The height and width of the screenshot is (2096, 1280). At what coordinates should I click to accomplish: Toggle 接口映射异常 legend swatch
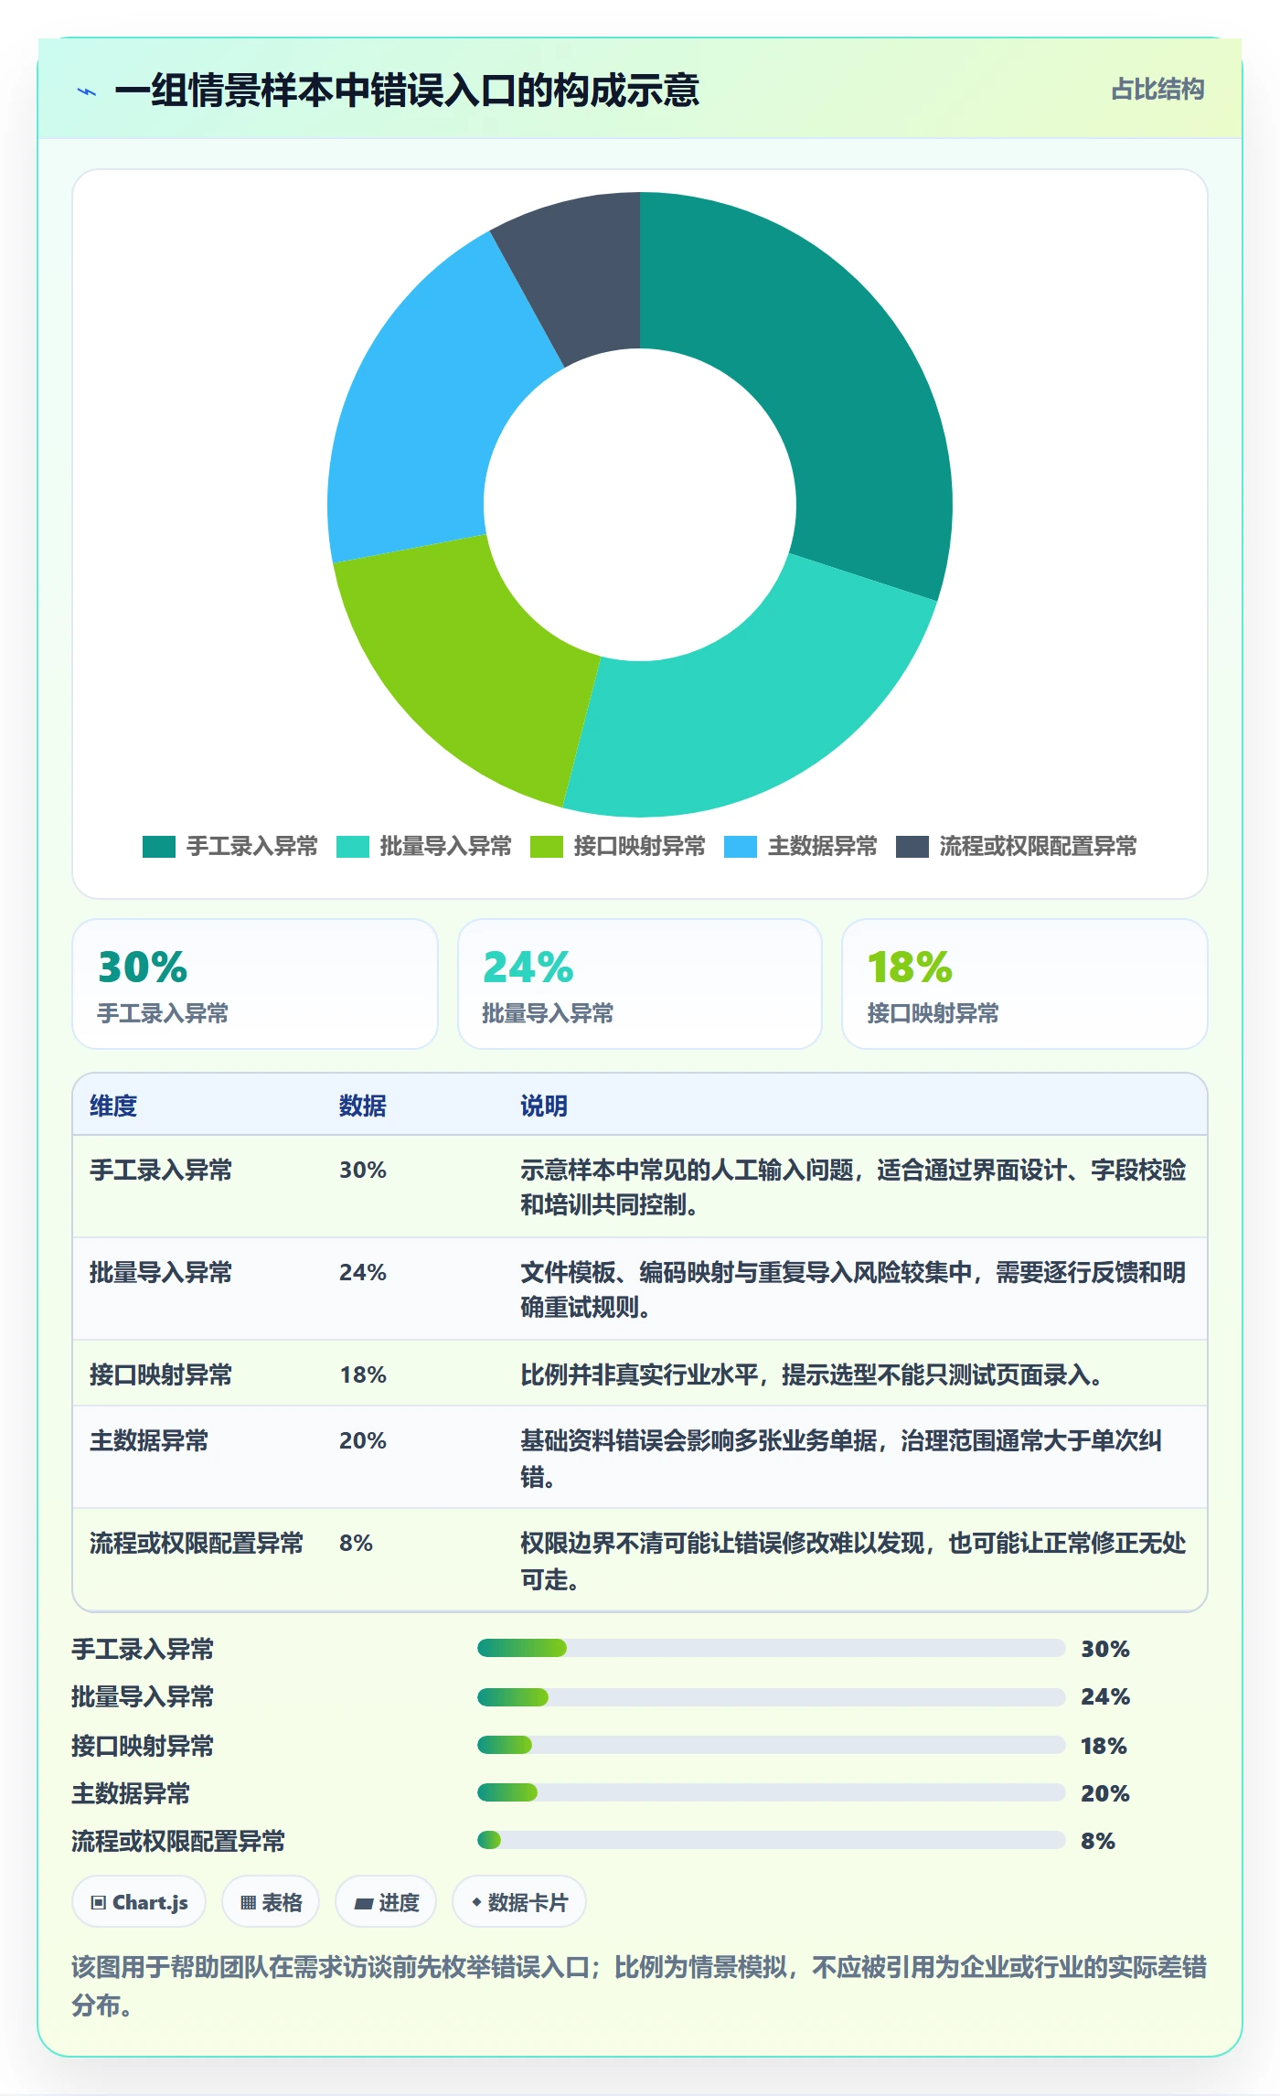coord(547,847)
